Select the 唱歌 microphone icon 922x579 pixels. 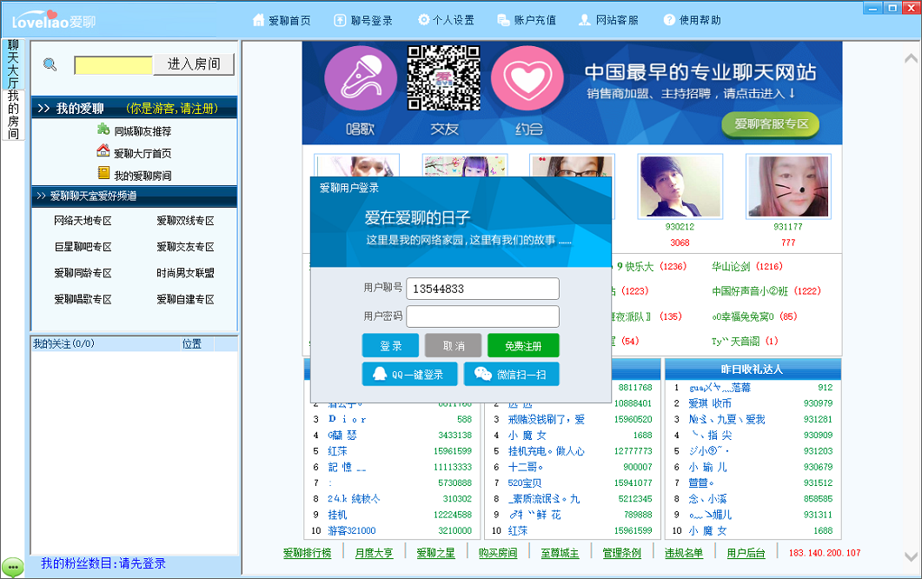359,79
